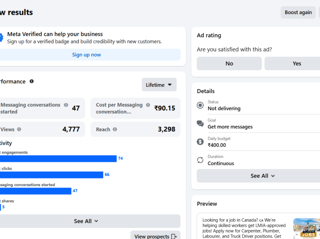Click the Daily budget dollar icon
The height and width of the screenshot is (239, 320).
[x=200, y=142]
